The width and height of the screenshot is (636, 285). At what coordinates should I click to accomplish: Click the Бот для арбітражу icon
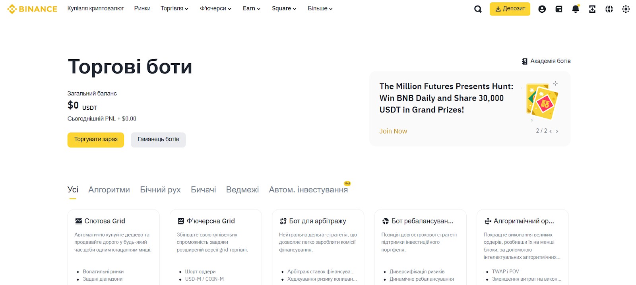coord(283,221)
